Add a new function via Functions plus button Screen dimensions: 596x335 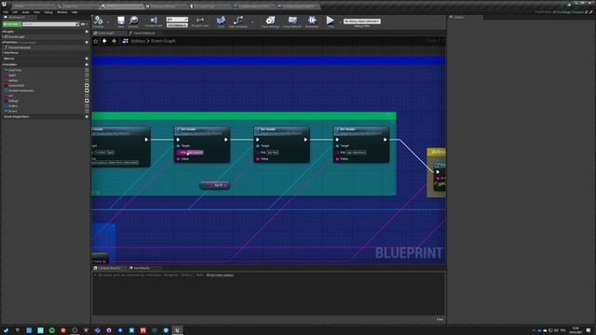coord(87,42)
